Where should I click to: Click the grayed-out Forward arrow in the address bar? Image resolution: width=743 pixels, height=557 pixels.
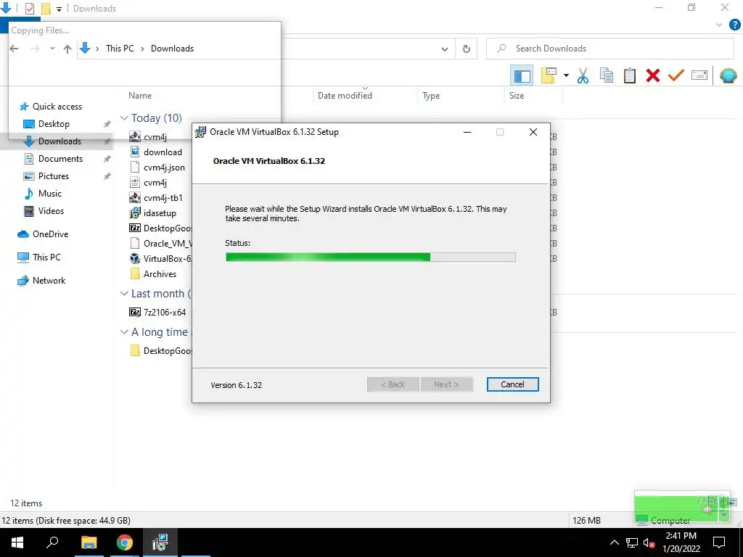pos(35,49)
